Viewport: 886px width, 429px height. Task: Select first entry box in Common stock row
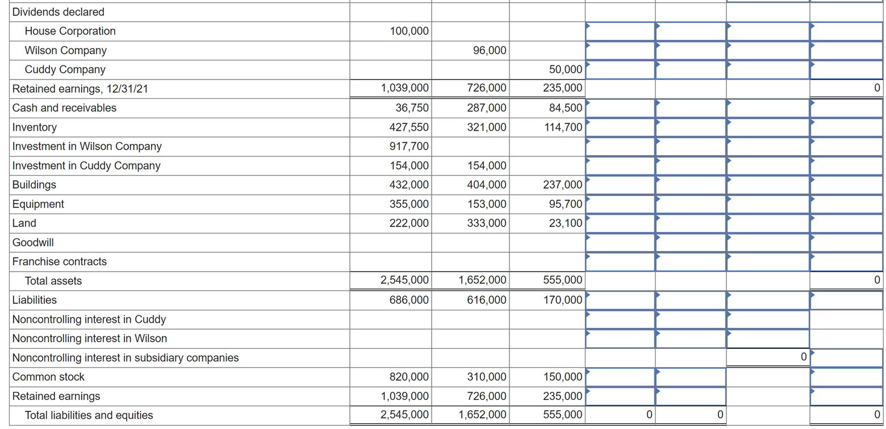(620, 377)
